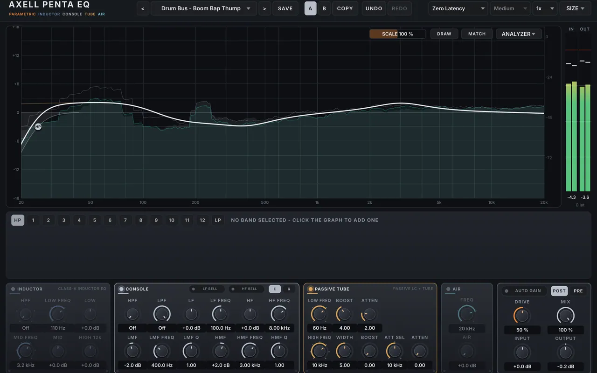
Task: Switch to the B state
Action: pyautogui.click(x=324, y=8)
